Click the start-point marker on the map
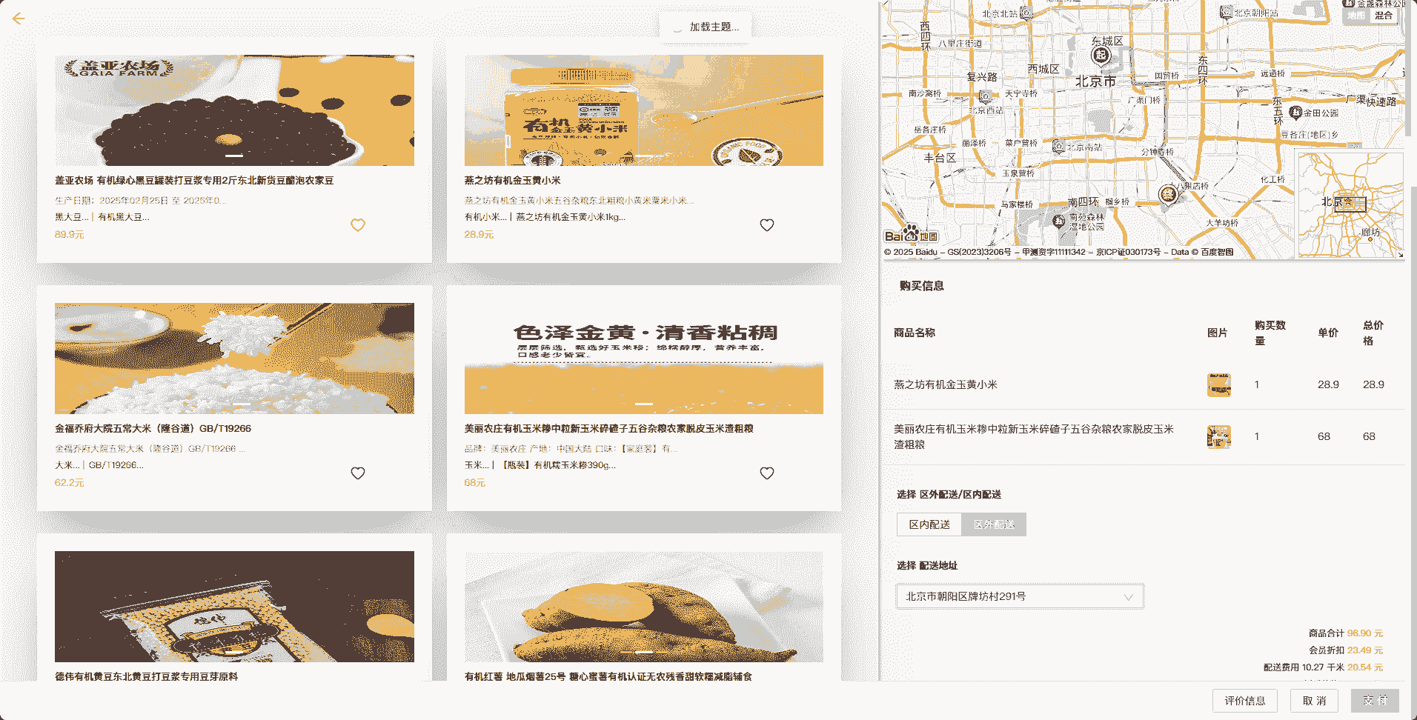The width and height of the screenshot is (1417, 720). point(1101,56)
